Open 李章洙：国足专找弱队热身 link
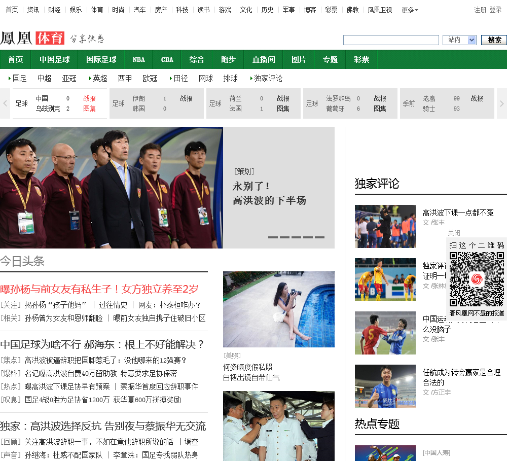 click(x=156, y=455)
